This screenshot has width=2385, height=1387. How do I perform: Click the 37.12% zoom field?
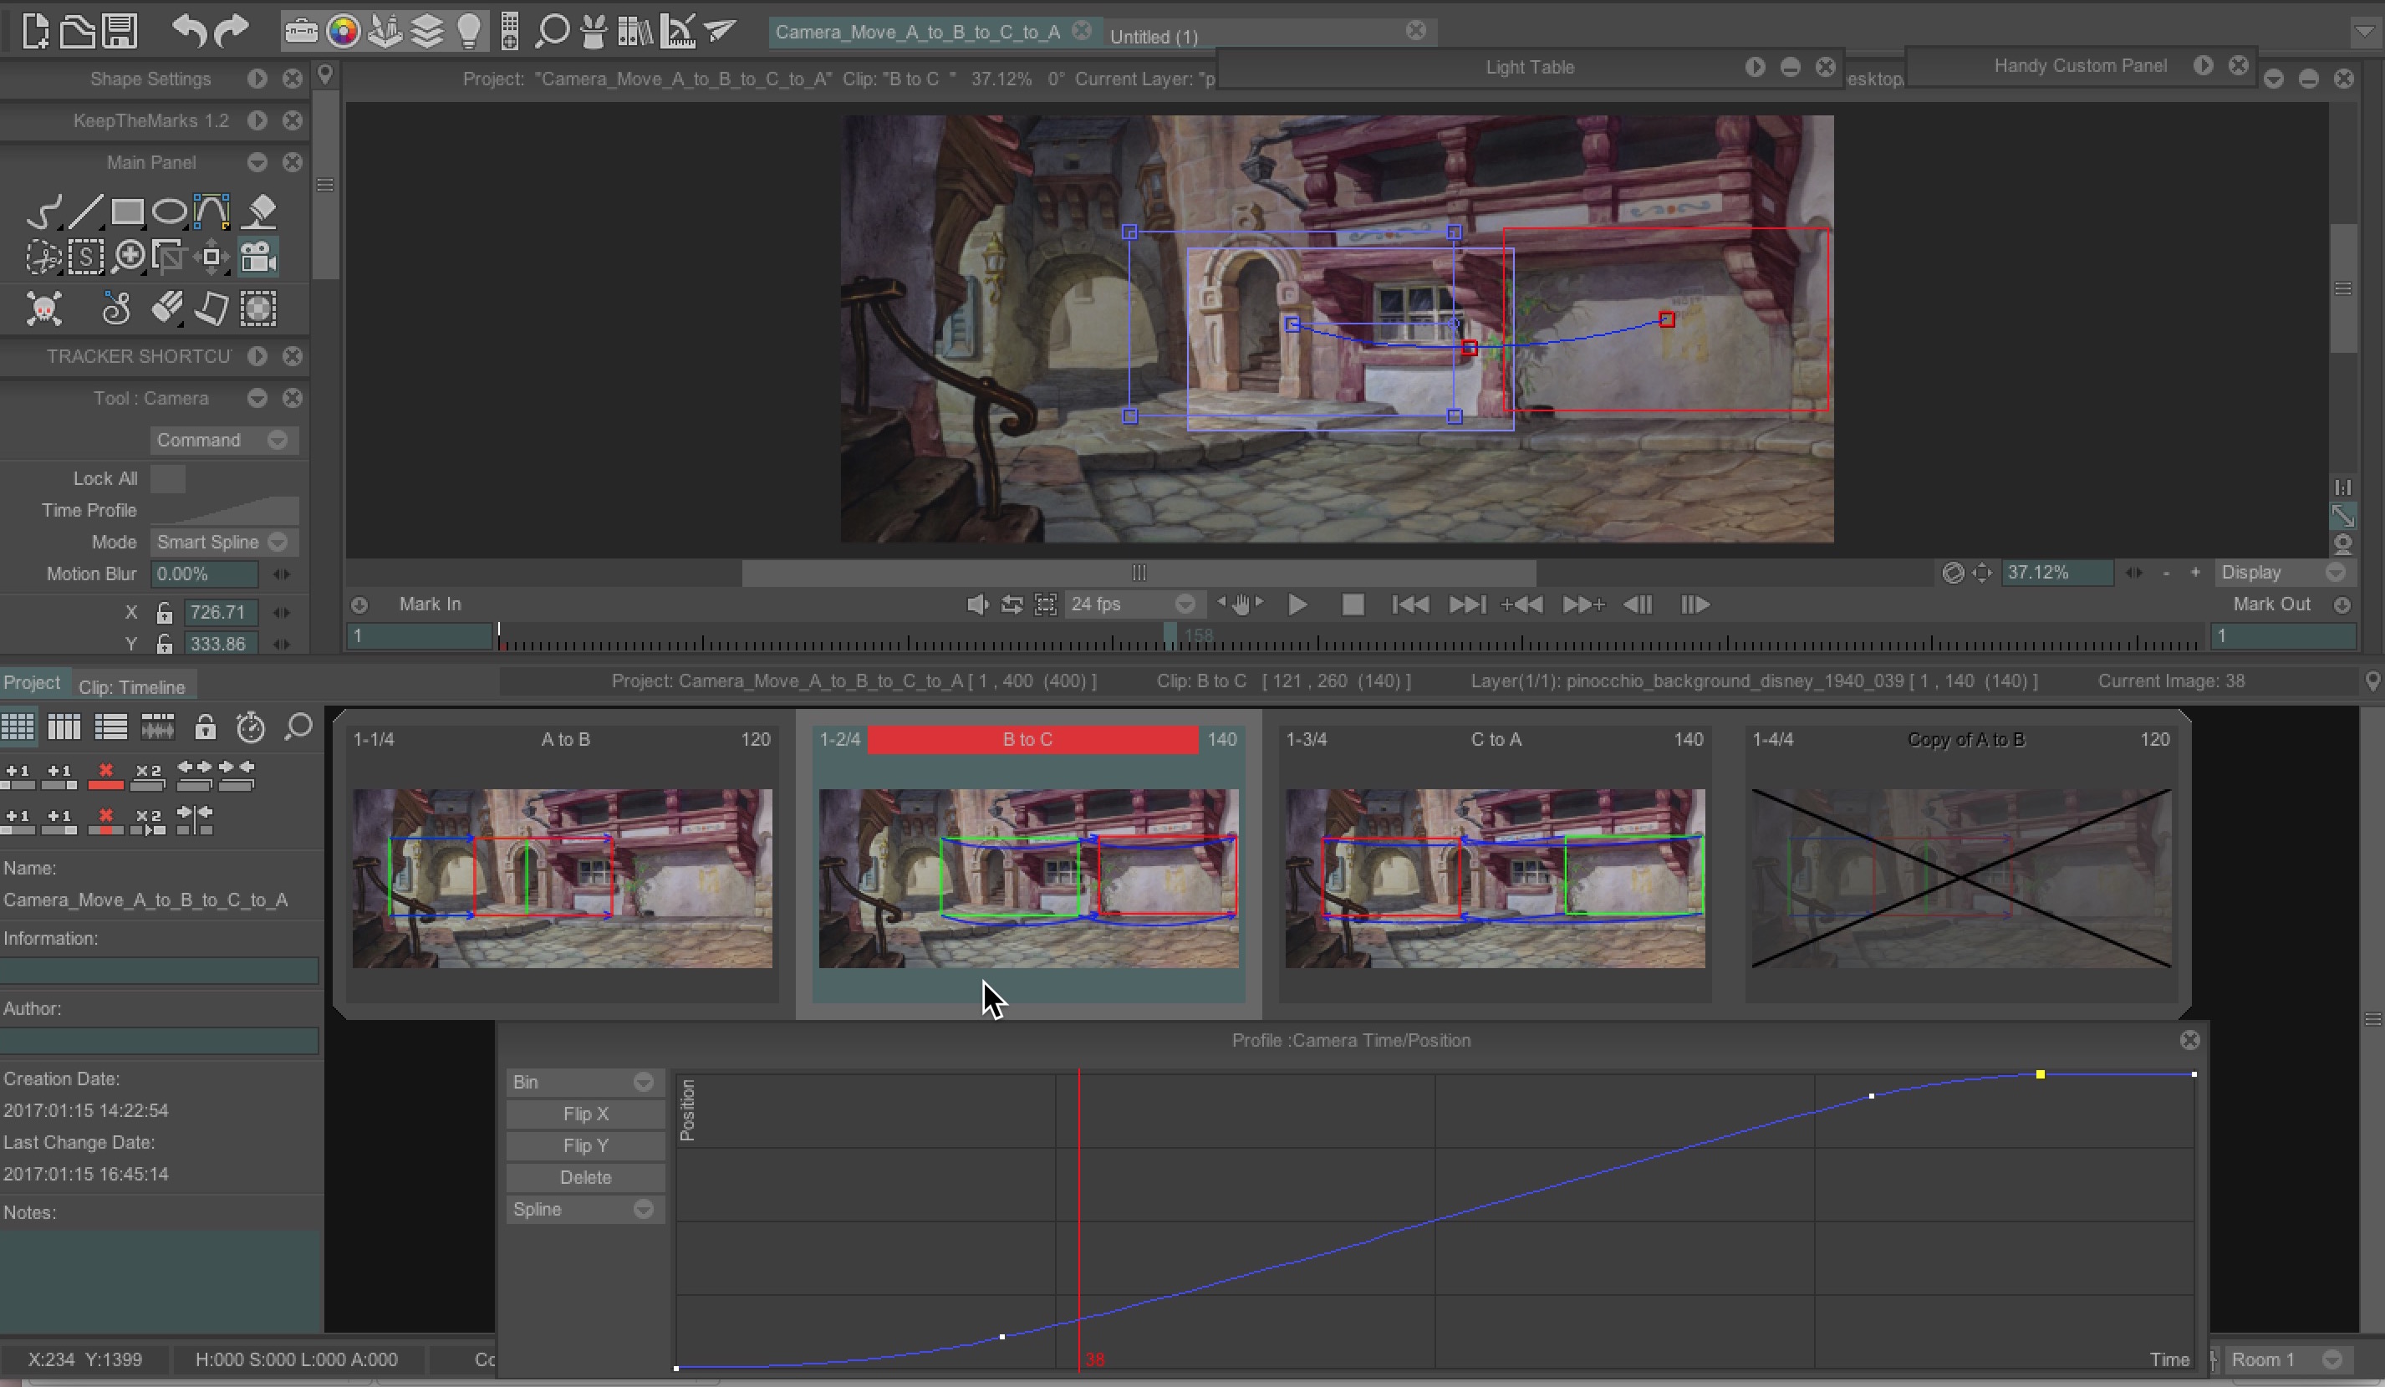point(2056,573)
